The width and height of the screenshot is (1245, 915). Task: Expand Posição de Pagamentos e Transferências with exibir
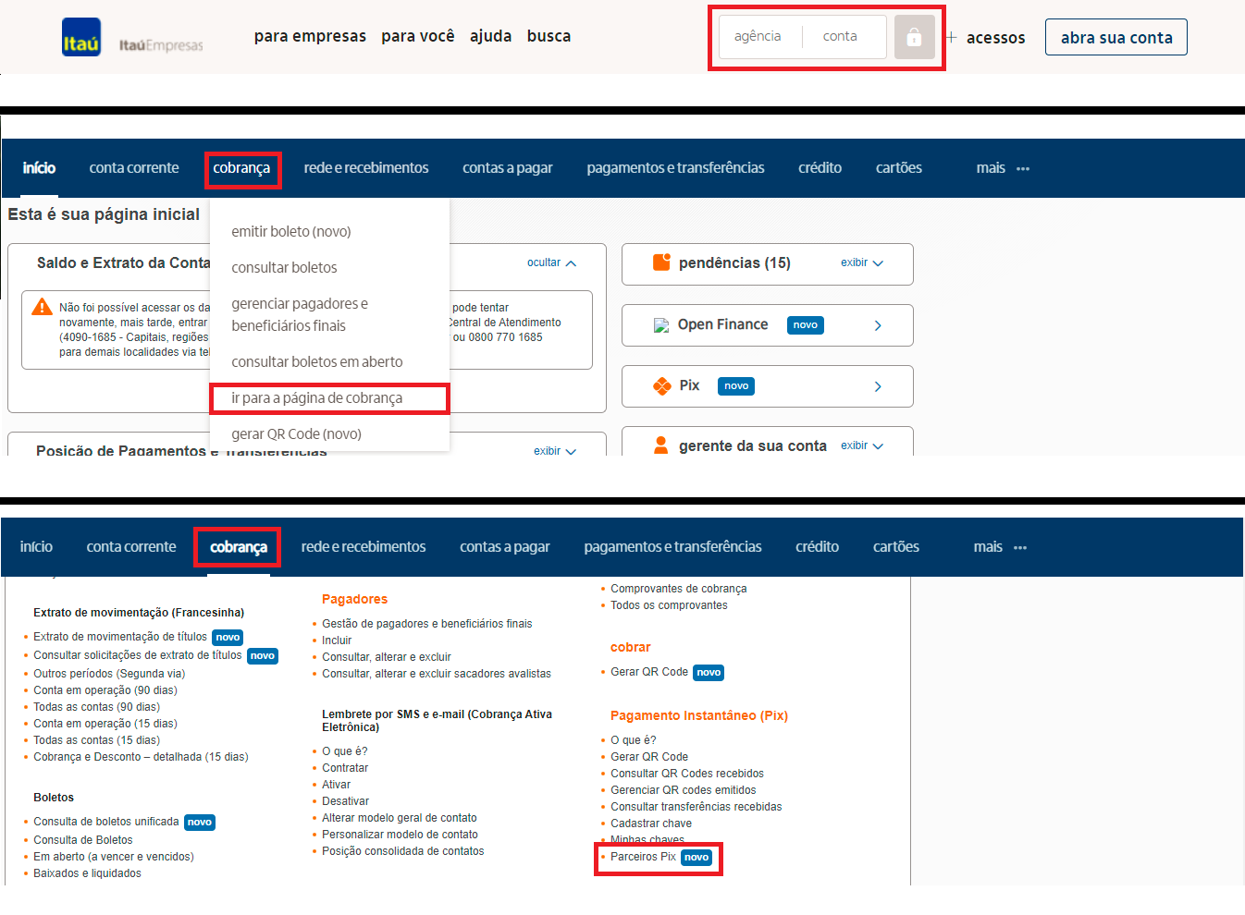(555, 451)
